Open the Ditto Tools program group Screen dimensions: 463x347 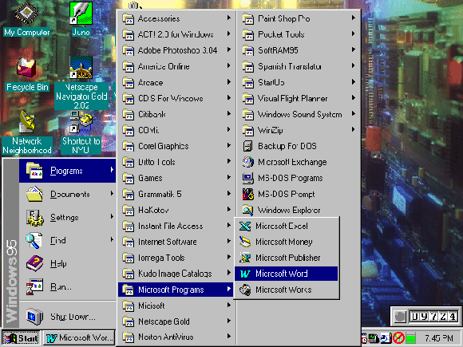176,162
